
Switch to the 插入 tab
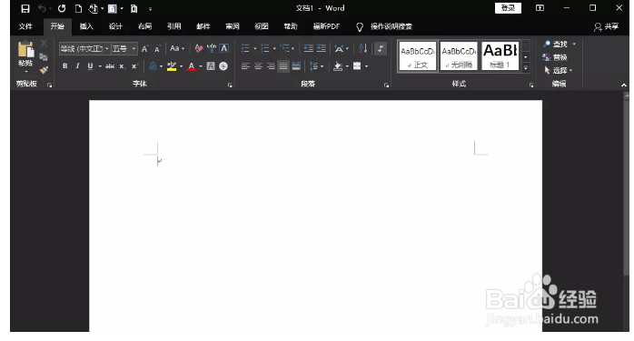click(x=86, y=26)
